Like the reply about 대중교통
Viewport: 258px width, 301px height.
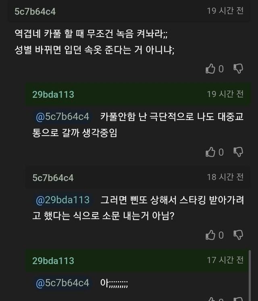click(x=210, y=152)
